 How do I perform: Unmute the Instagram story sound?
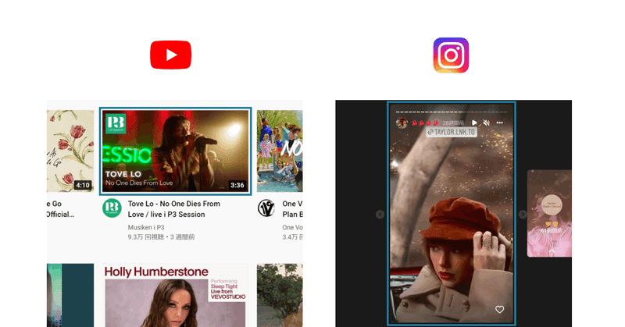pyautogui.click(x=486, y=123)
